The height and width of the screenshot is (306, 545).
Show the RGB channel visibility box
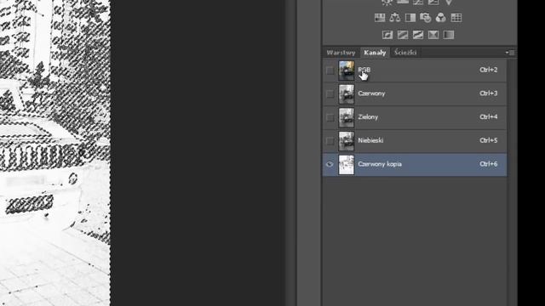click(x=330, y=71)
